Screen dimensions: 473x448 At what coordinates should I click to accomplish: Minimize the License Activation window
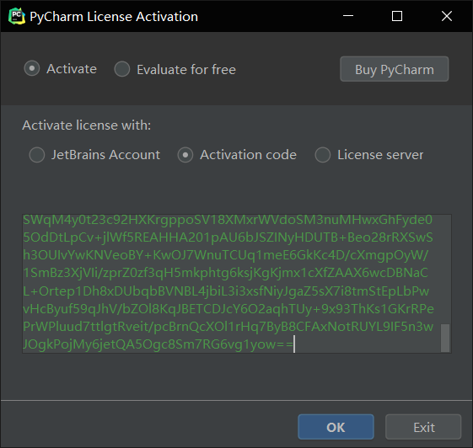(x=348, y=16)
